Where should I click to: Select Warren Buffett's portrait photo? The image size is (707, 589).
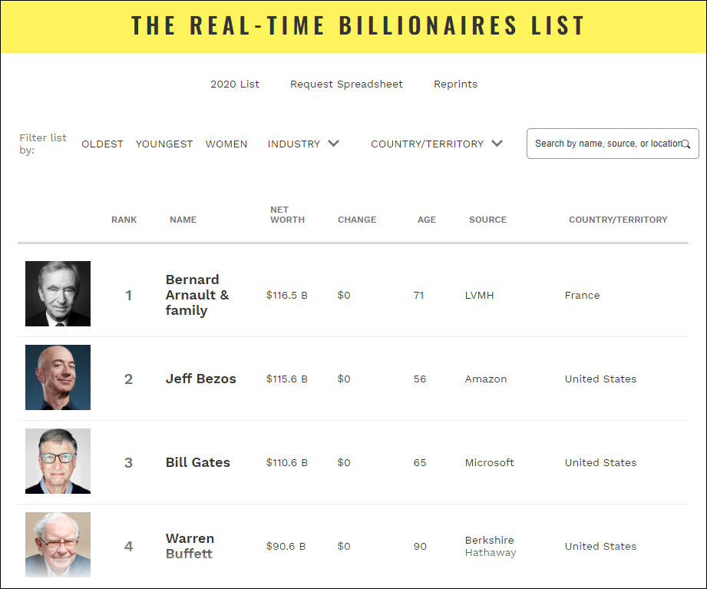coord(58,545)
